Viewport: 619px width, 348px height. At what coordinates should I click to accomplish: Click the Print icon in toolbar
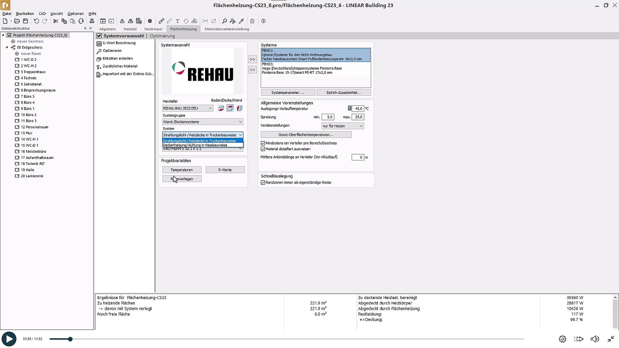click(92, 21)
